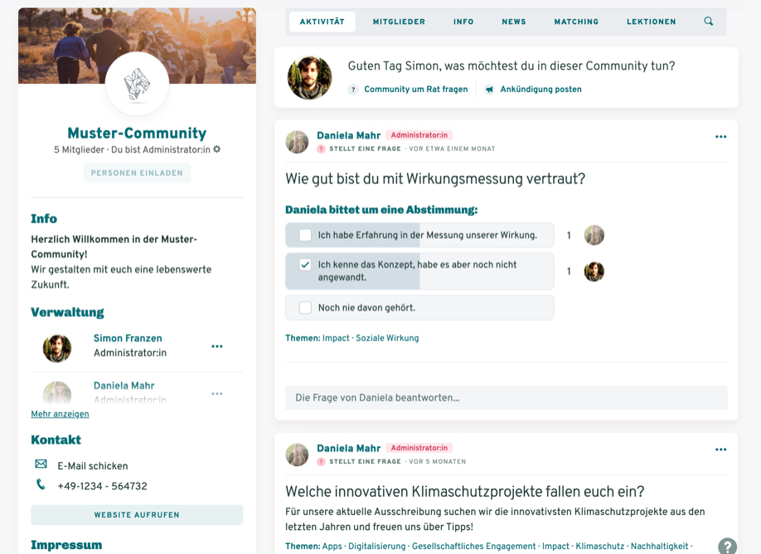Open the help bubble icon
Screen dimensions: 761x554
pyautogui.click(x=728, y=547)
